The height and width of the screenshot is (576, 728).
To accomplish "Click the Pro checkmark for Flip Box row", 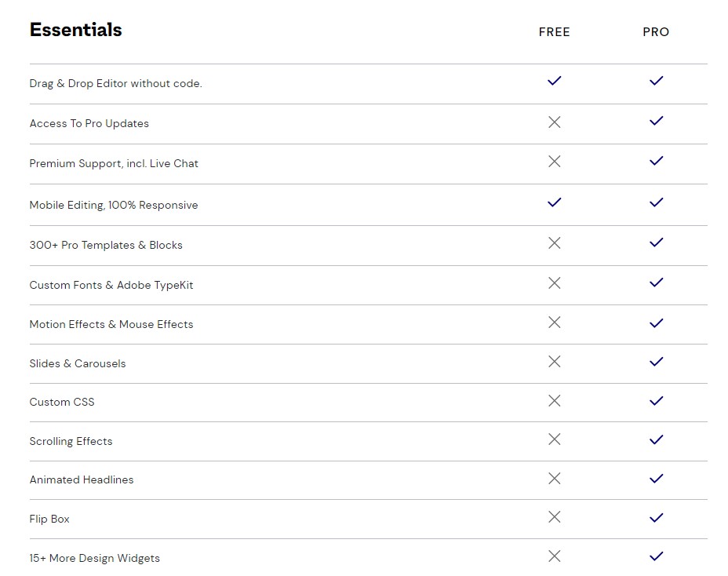I will click(x=656, y=517).
